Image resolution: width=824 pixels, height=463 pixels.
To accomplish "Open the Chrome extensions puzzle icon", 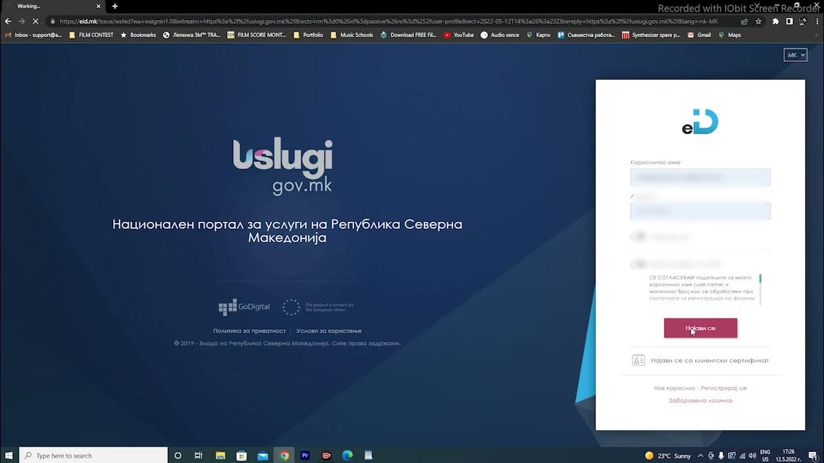I will click(776, 21).
